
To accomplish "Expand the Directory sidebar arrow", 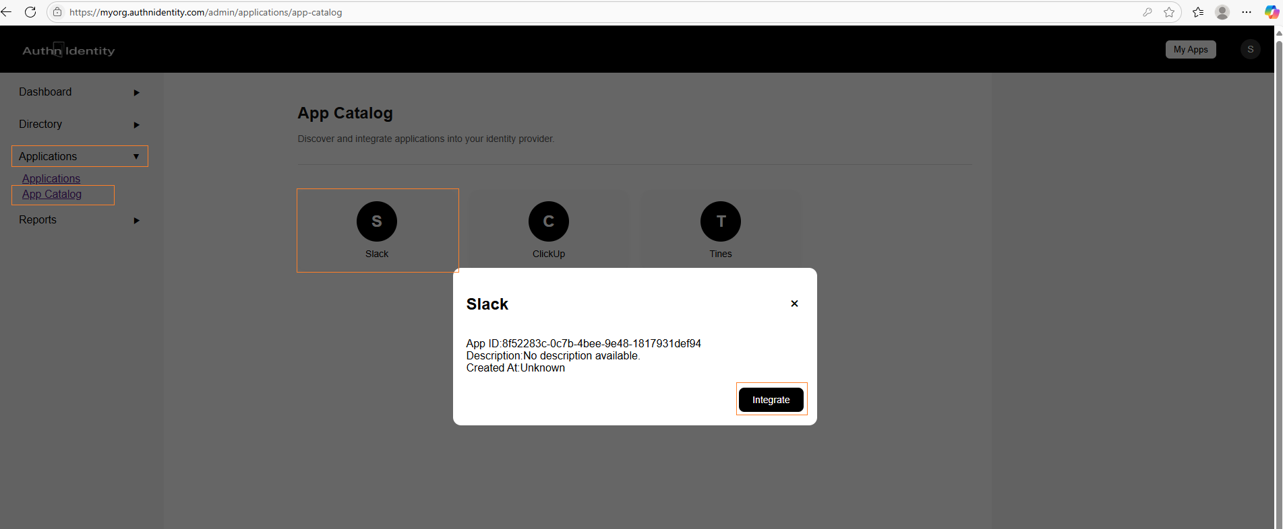I will [x=137, y=125].
